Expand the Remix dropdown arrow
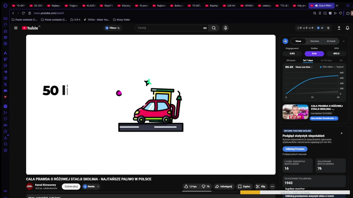 pos(98,186)
